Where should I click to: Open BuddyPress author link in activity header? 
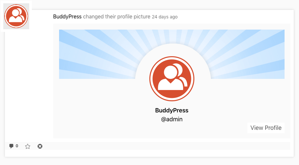click(67, 16)
